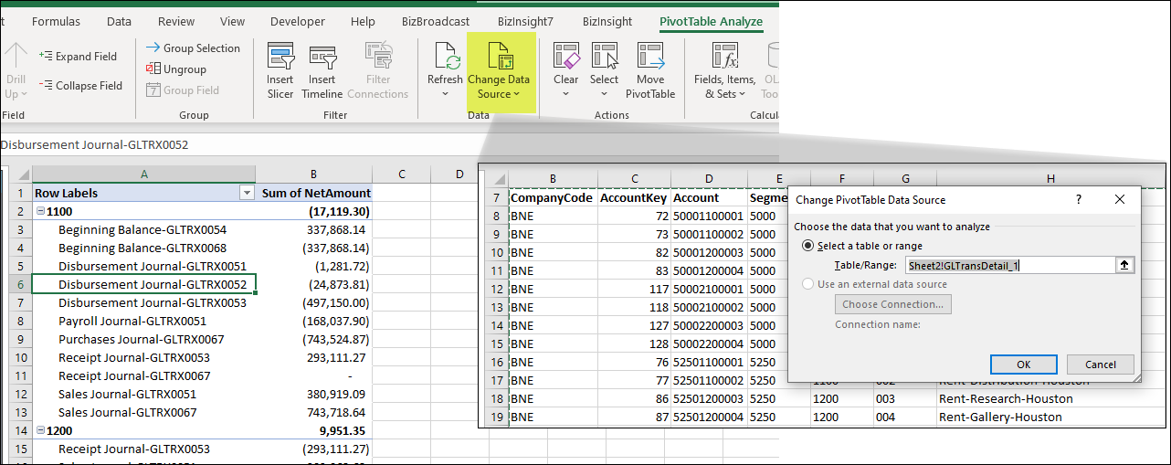Image resolution: width=1171 pixels, height=465 pixels.
Task: Click Cancel in the data source dialog
Action: pos(1101,365)
